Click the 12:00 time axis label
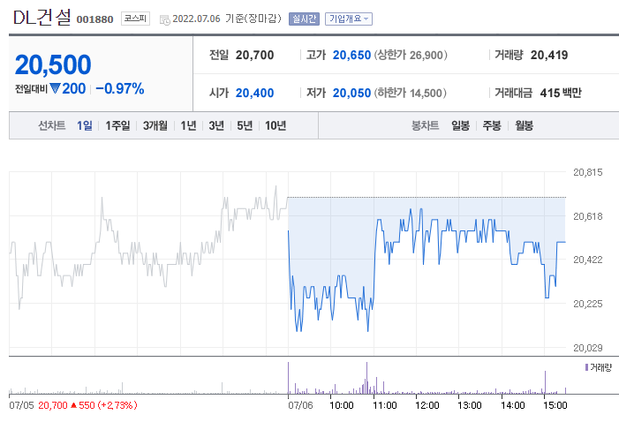 (427, 405)
